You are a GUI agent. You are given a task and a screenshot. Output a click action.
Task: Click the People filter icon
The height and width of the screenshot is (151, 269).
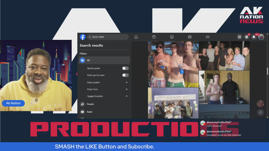(x=82, y=104)
